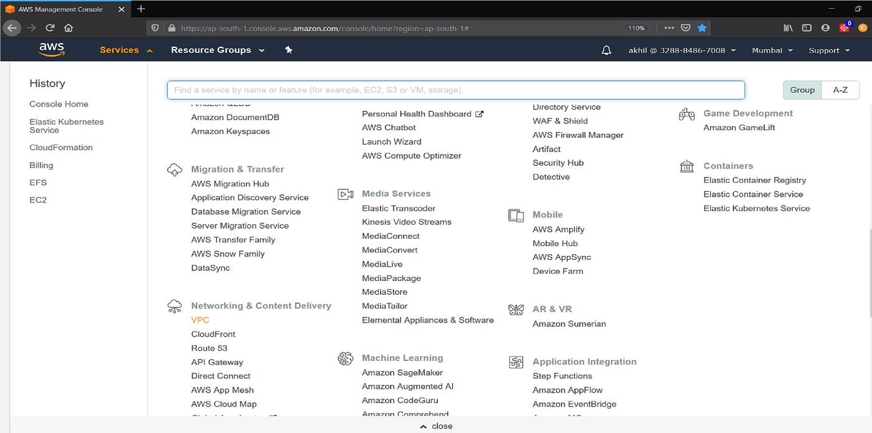872x433 pixels.
Task: Click the Game Development controller icon
Action: click(x=686, y=114)
